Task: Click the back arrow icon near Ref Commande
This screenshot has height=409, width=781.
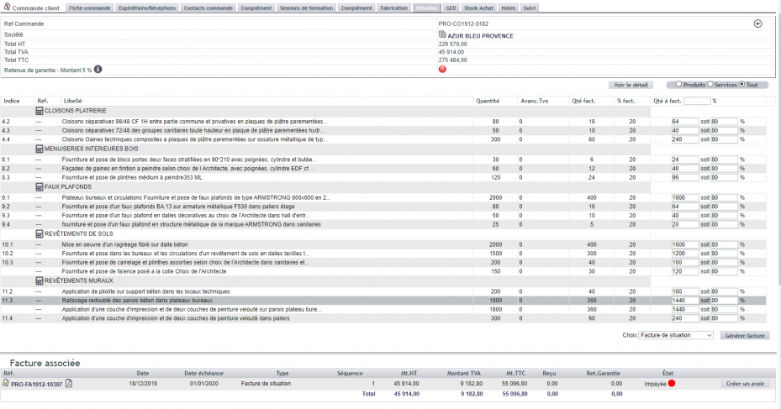Action: coord(757,24)
